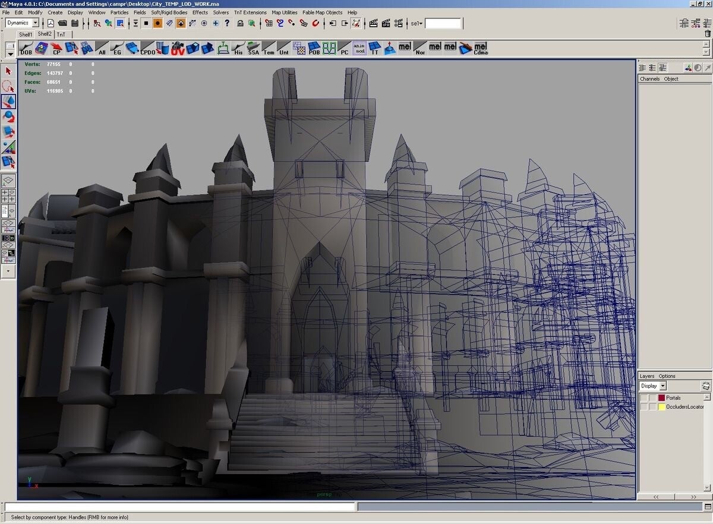Screen dimensions: 713x524
Task: Click the save scene floppy disk icon
Action: [75, 23]
